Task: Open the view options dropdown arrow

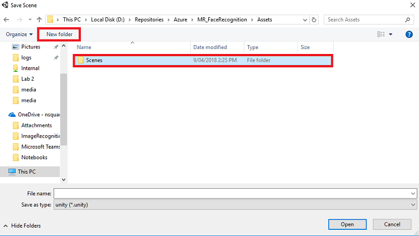Action: pos(391,35)
